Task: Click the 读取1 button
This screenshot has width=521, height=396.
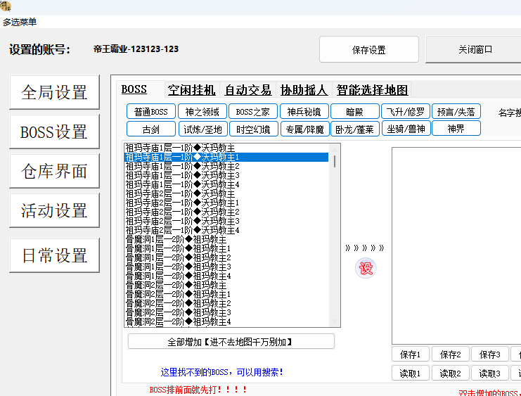Action: [411, 373]
